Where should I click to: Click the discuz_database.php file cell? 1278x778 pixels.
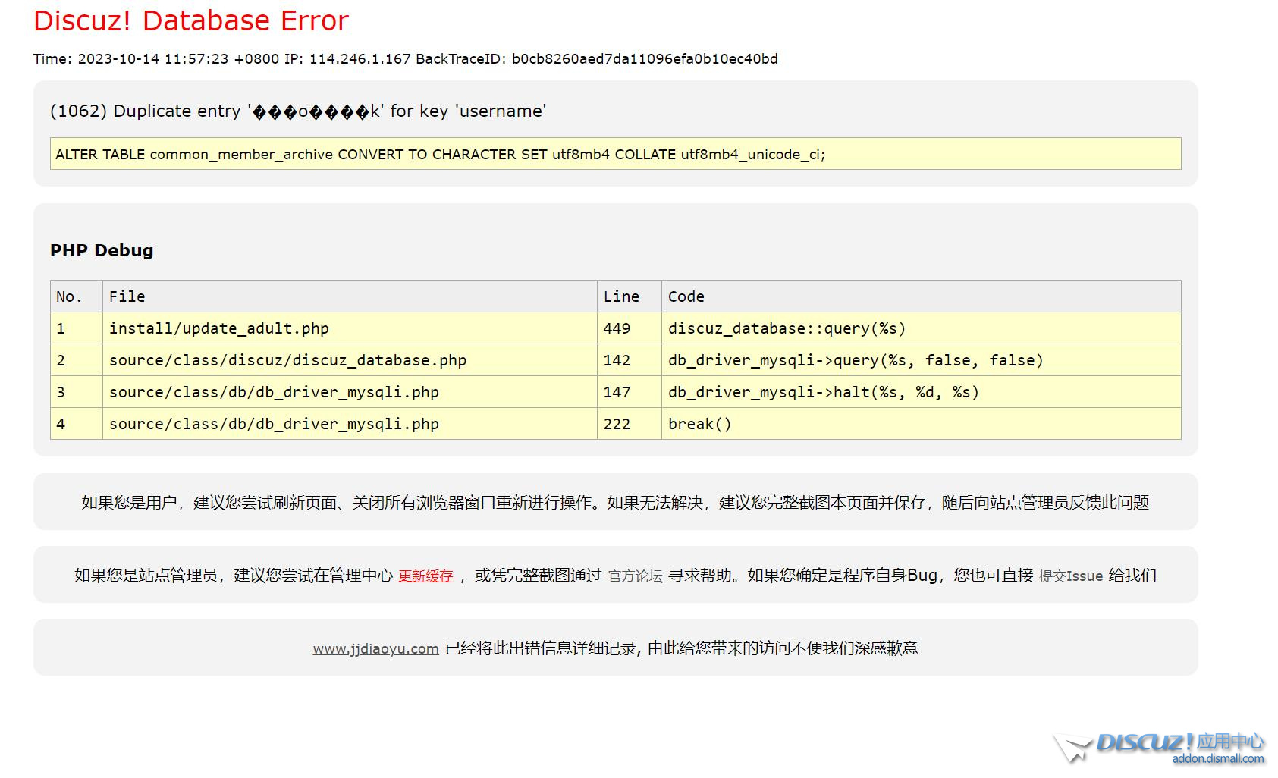[x=350, y=360]
